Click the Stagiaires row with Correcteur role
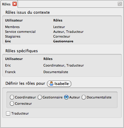Viewport: 124px width, 128px height. click(x=62, y=36)
